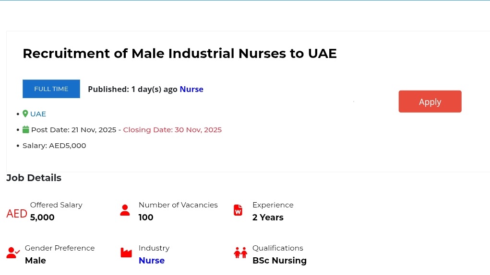Click the BSc Nursing qualification value
Screen dimensions: 490x275
[279, 261]
